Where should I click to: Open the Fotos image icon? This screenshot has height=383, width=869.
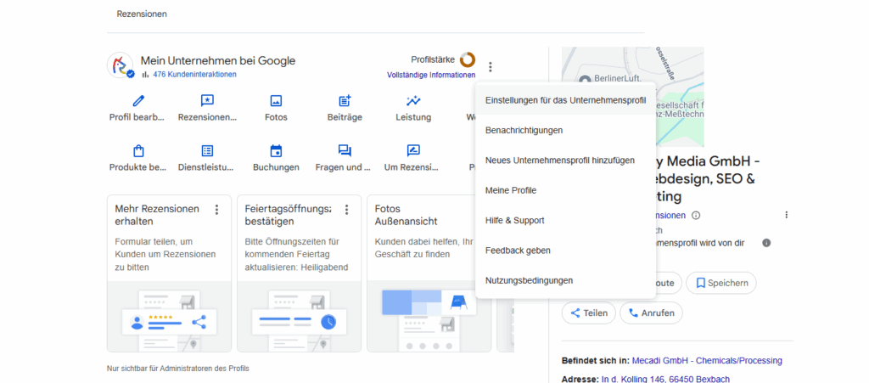(x=276, y=101)
